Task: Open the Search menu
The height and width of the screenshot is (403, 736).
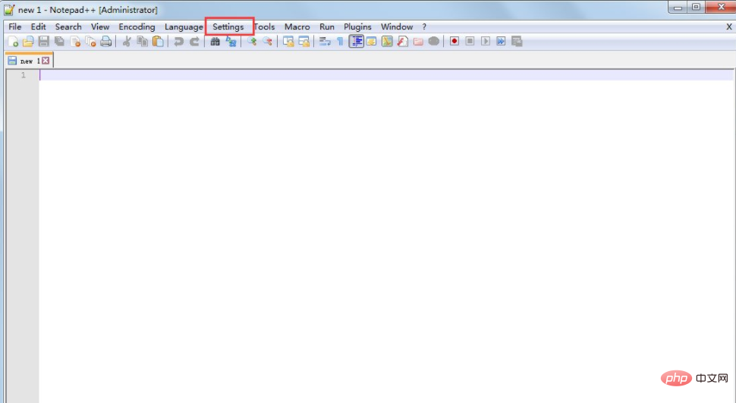Action: (x=68, y=27)
